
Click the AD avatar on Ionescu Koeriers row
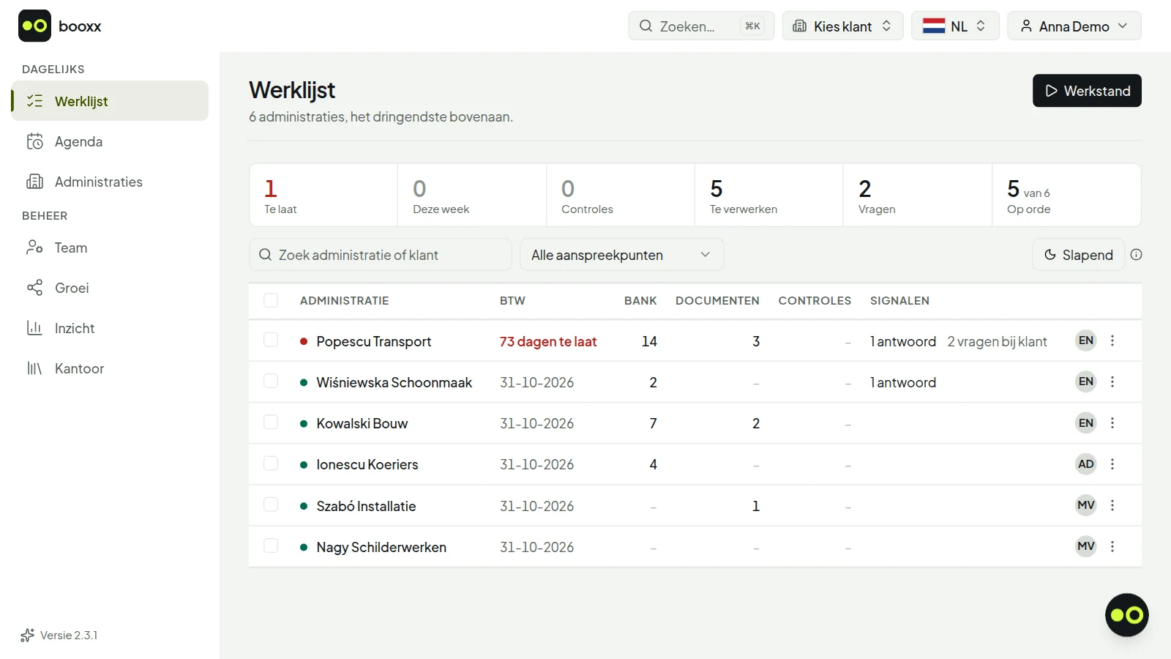tap(1086, 464)
